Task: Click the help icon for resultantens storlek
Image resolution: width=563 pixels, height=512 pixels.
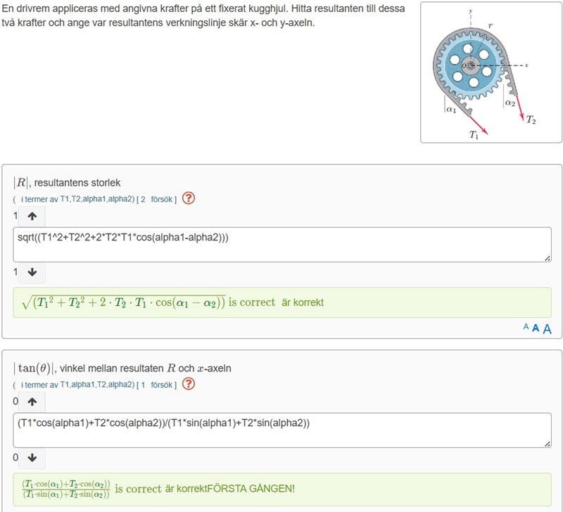Action: pos(189,198)
